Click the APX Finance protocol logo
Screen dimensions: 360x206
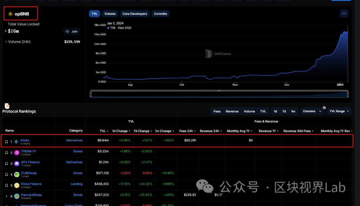[x=17, y=164]
